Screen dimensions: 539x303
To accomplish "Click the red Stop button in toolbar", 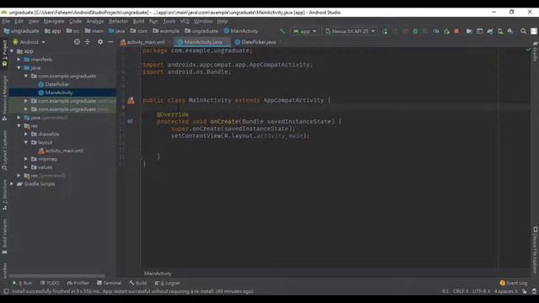I will point(456,31).
